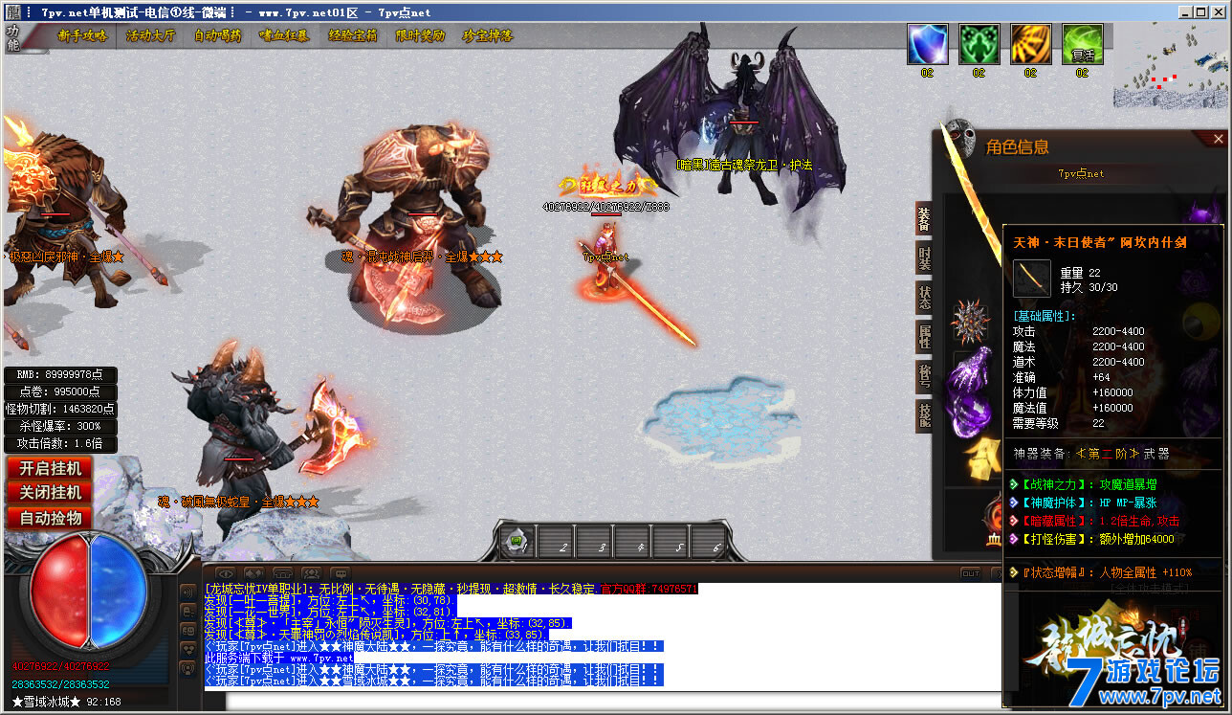The height and width of the screenshot is (715, 1232).
Task: Switch to the 技能 tab
Action: [x=924, y=414]
